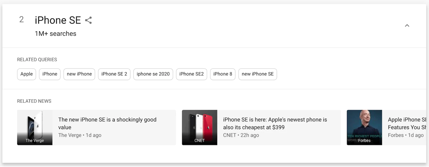Screen dimensions: 429x167
Task: Select the new iPhone SE query chip
Action: click(x=257, y=74)
